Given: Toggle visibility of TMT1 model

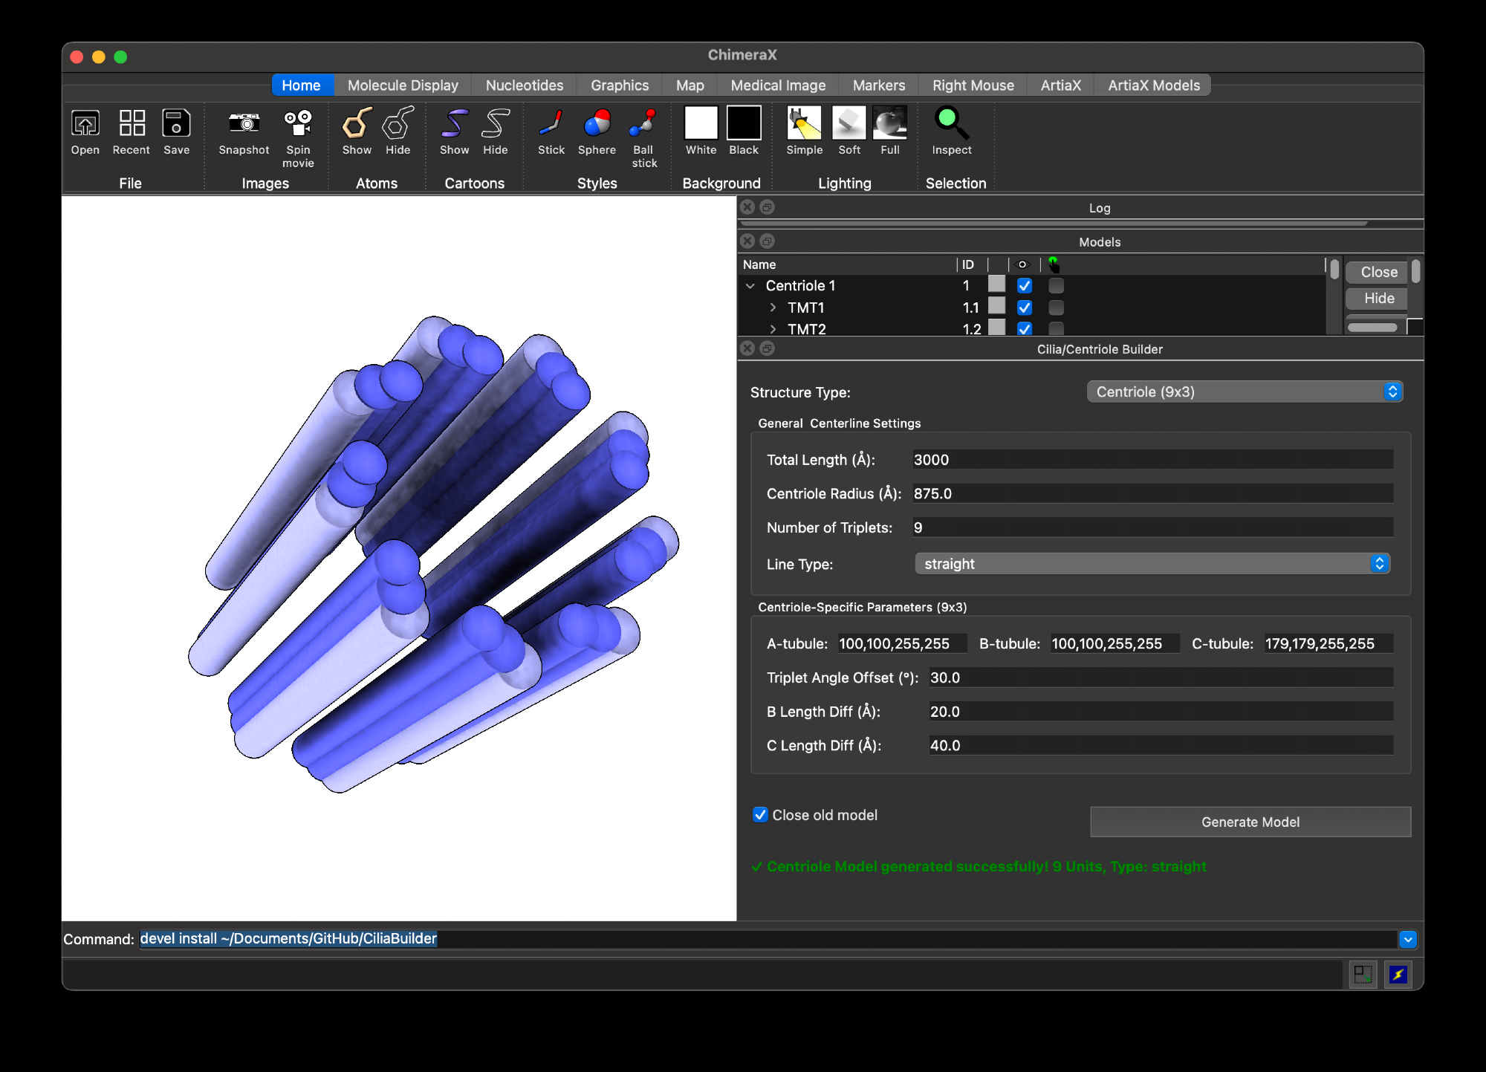Looking at the screenshot, I should pos(1025,308).
